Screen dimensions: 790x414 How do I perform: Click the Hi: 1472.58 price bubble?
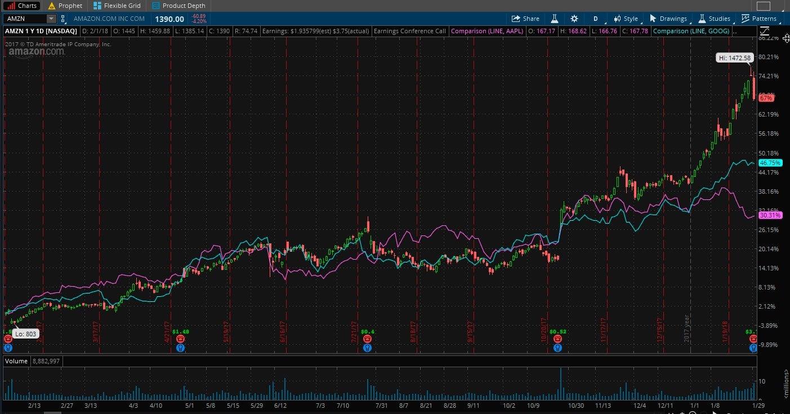tap(735, 58)
